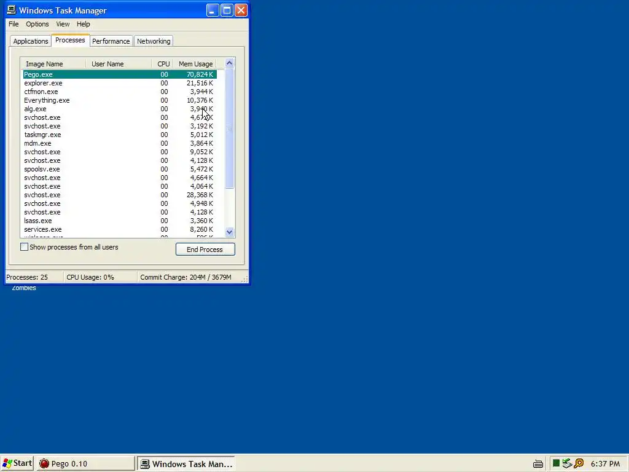Click the Safely Remove Hardware tray icon
Image resolution: width=629 pixels, height=472 pixels.
[x=567, y=463]
